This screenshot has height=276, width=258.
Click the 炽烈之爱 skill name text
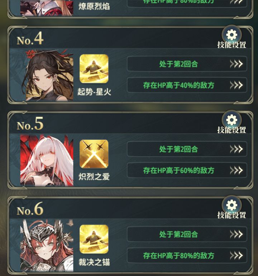point(94,177)
